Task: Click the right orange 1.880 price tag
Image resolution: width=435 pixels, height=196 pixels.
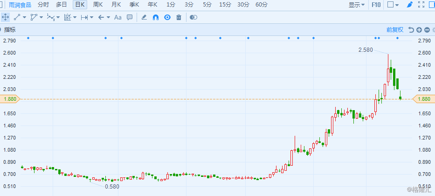Action: click(424, 99)
